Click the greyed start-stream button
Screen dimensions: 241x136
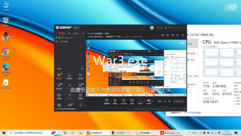[x=178, y=101]
